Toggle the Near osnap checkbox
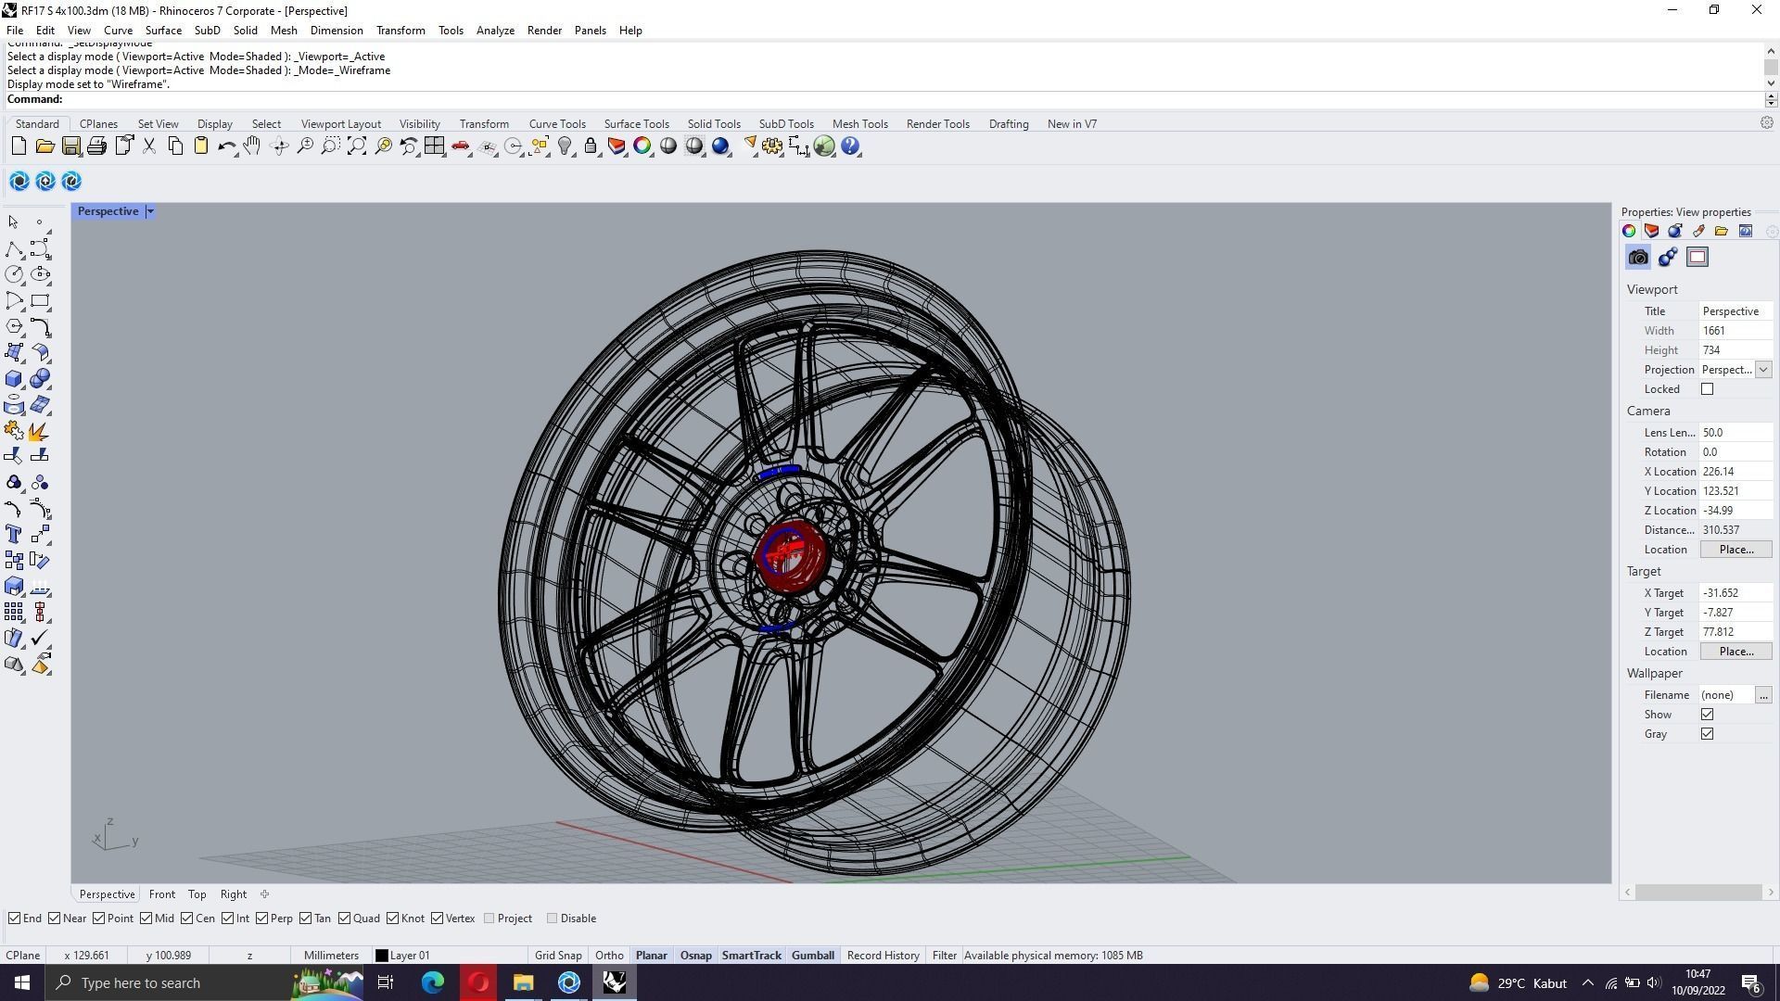 point(55,919)
